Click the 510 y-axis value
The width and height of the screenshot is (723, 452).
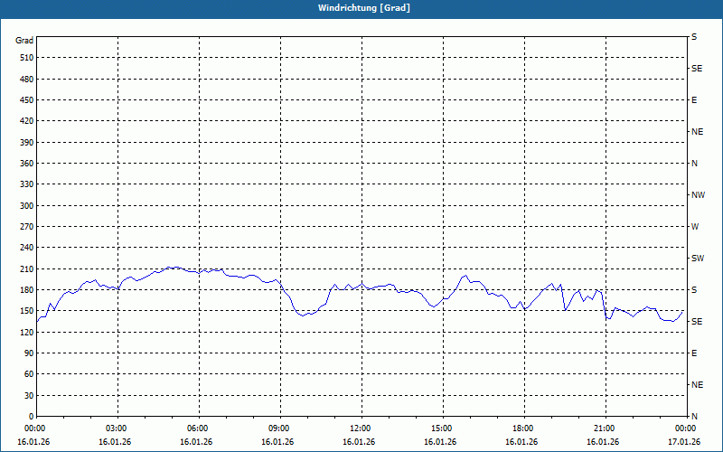(27, 58)
